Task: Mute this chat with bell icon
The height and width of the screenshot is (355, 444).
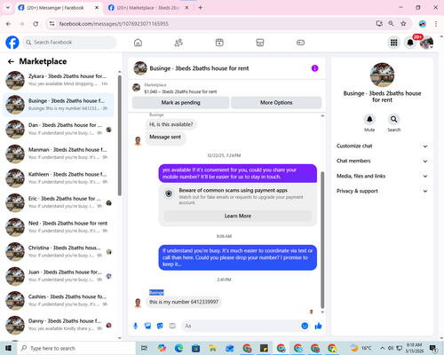Action: [369, 119]
